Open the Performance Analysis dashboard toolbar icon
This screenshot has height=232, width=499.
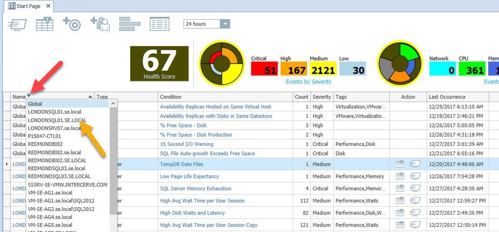17,24
